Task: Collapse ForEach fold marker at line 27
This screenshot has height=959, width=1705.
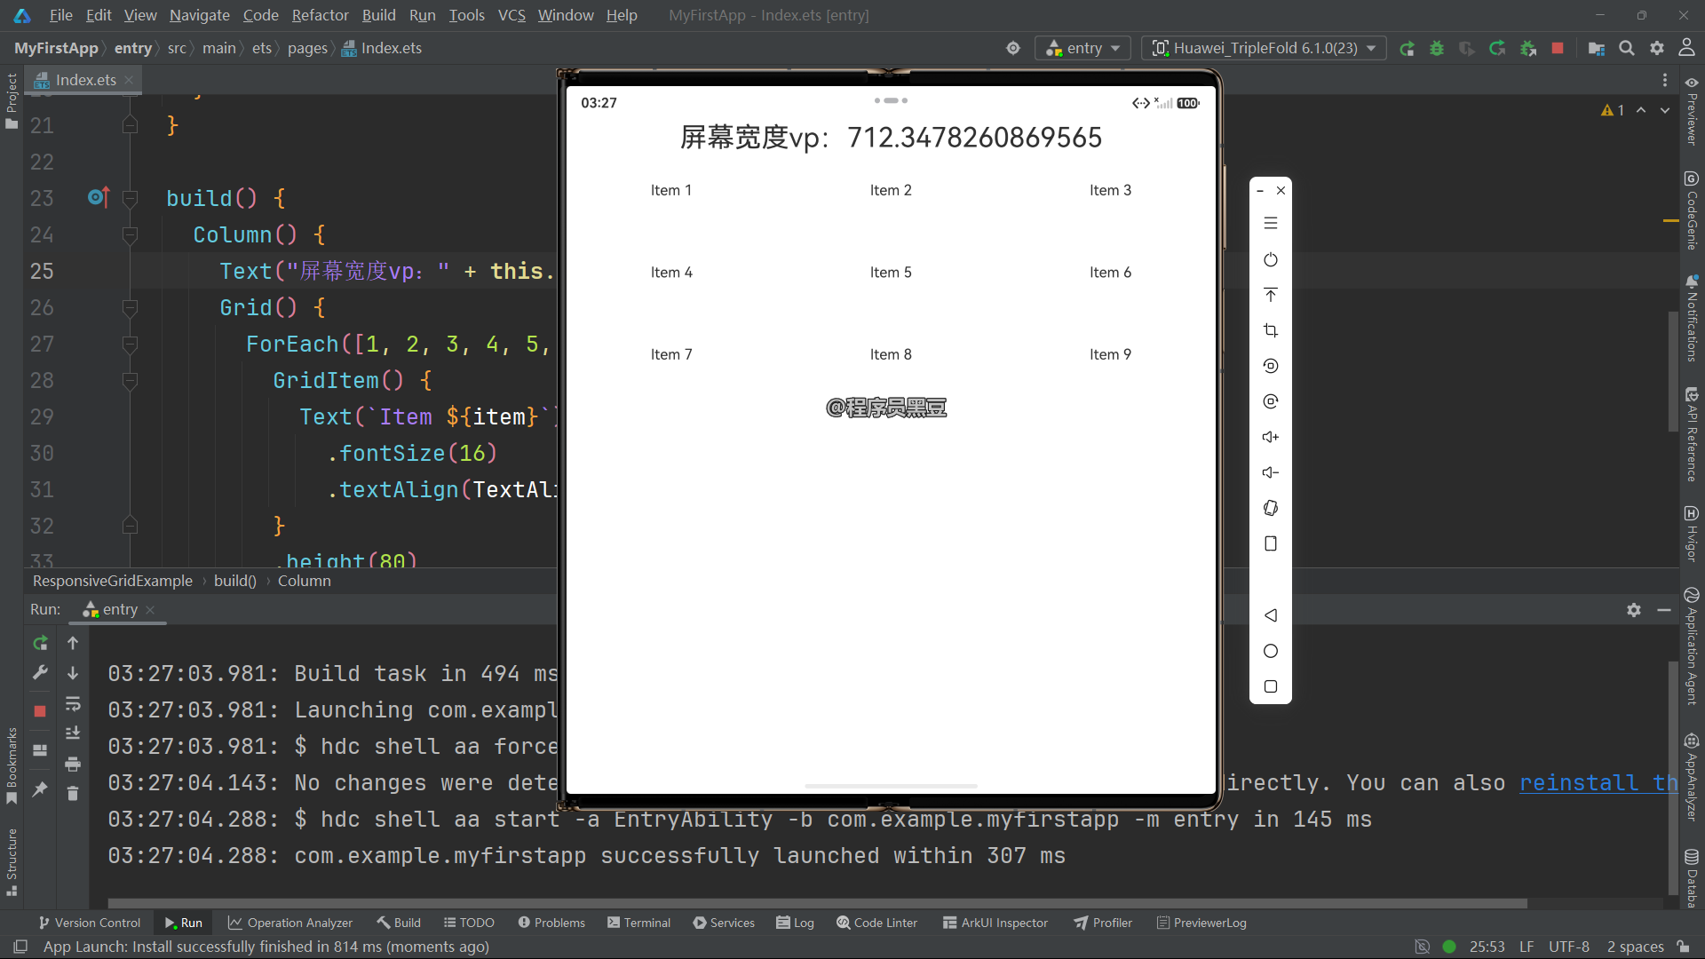Action: coord(130,344)
